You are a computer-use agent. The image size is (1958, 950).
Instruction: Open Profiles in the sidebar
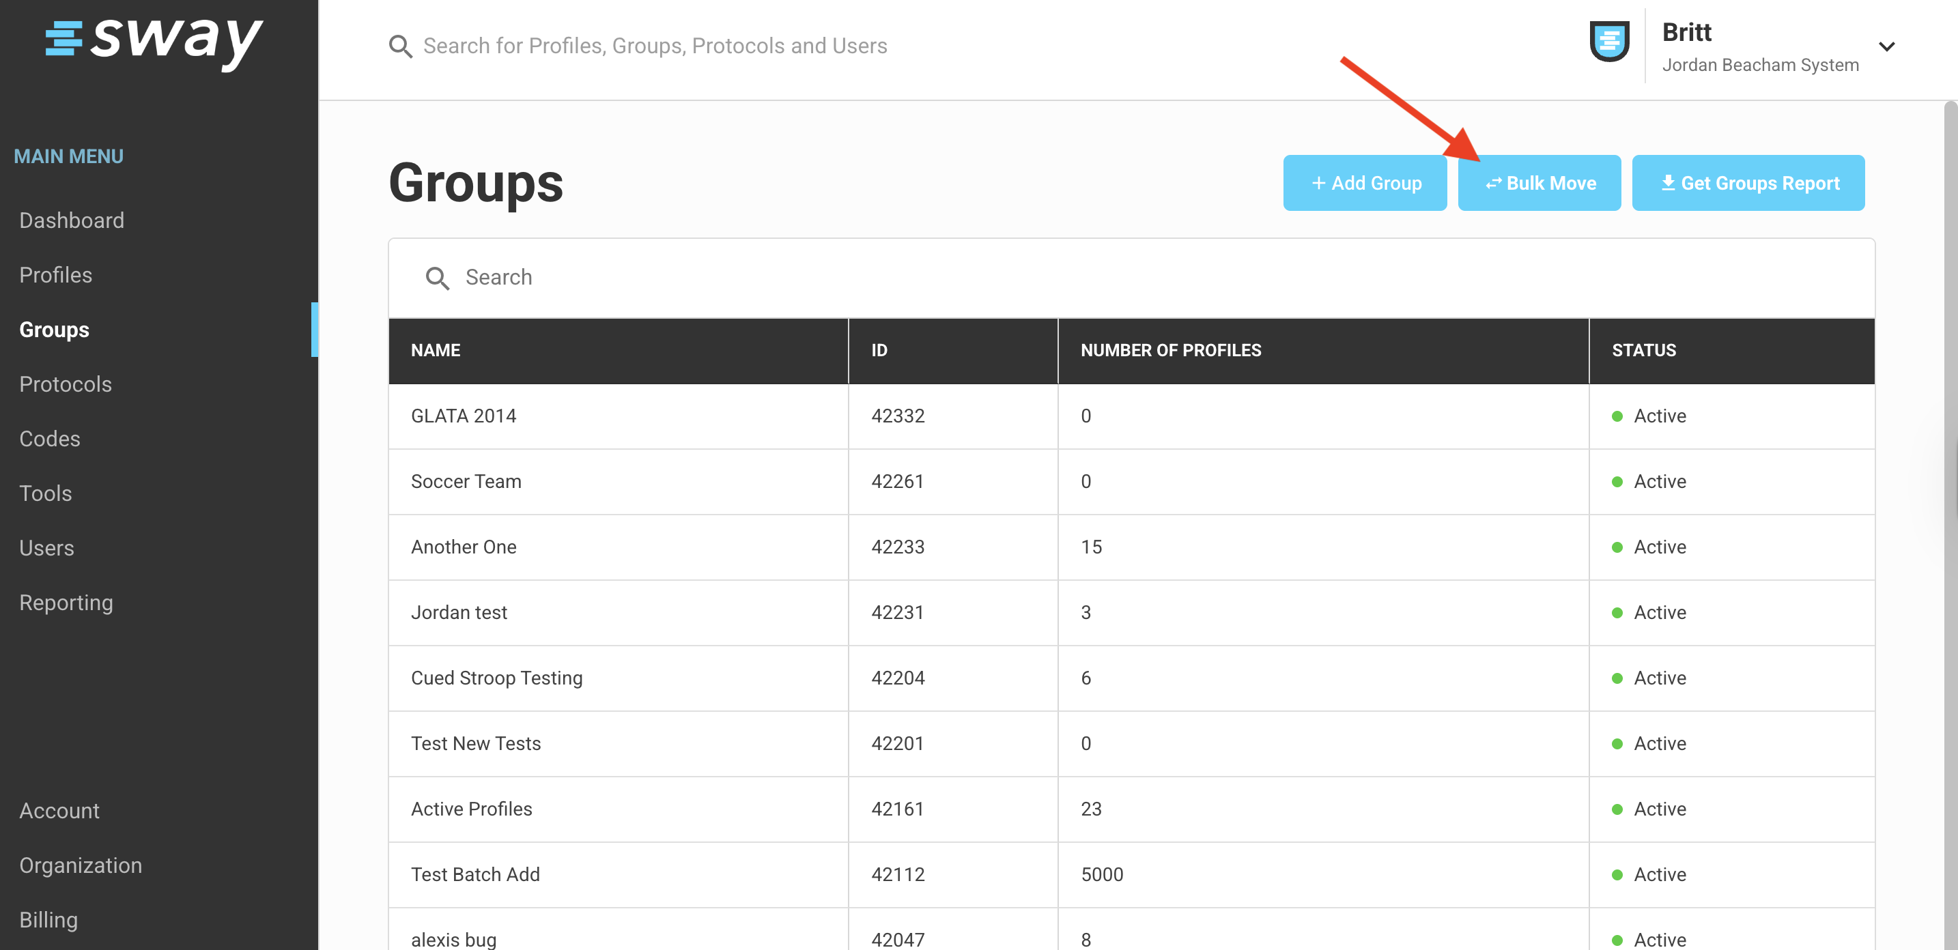pos(55,275)
